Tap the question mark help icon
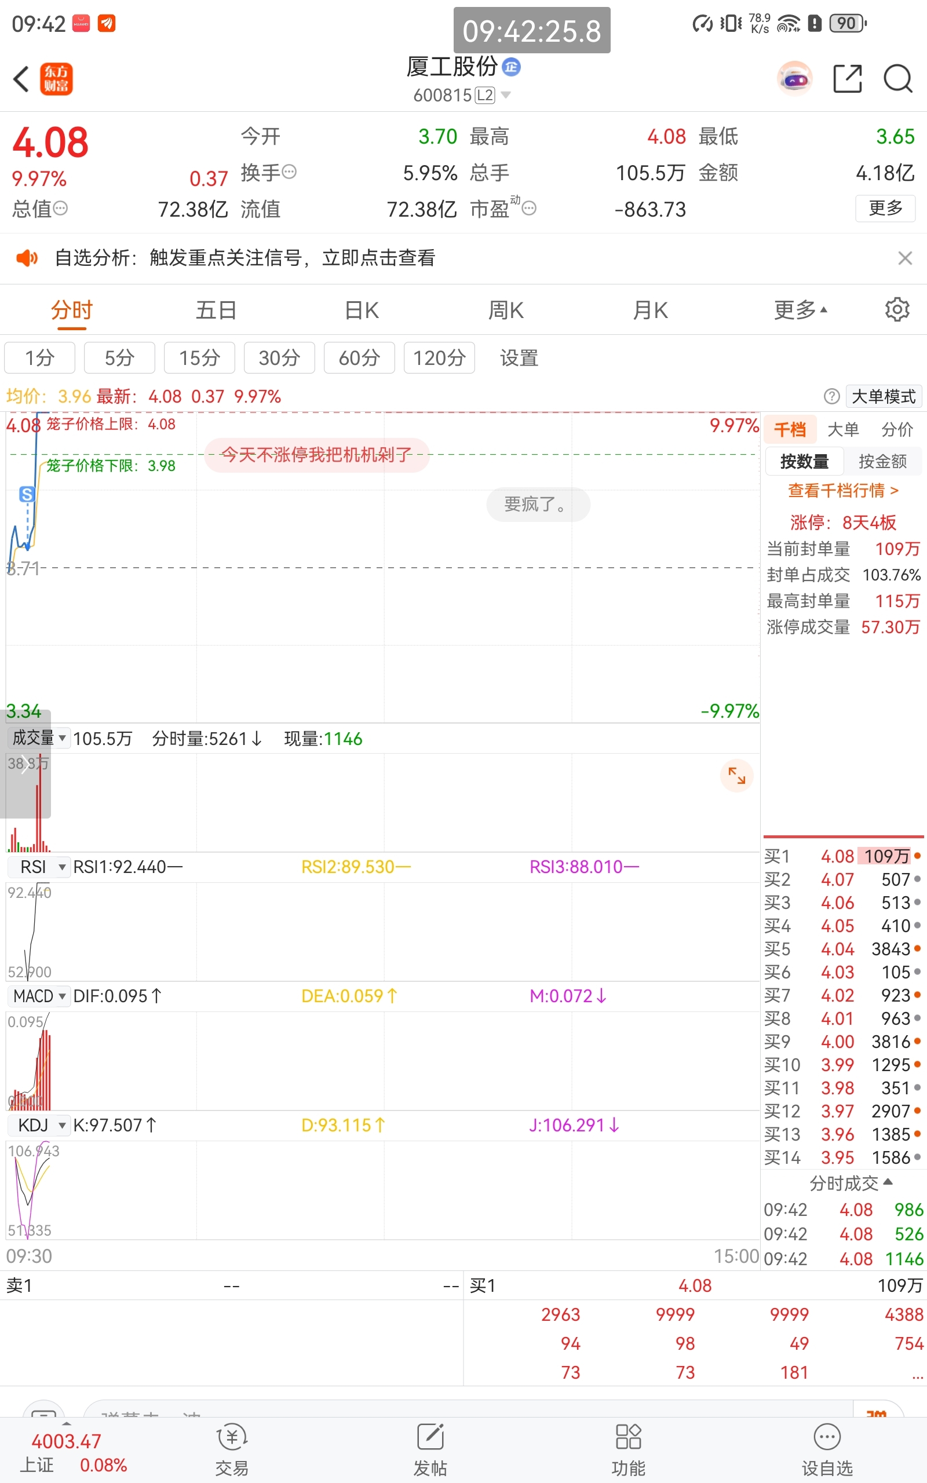 coord(831,396)
